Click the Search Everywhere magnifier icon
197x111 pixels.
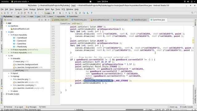tap(192, 13)
